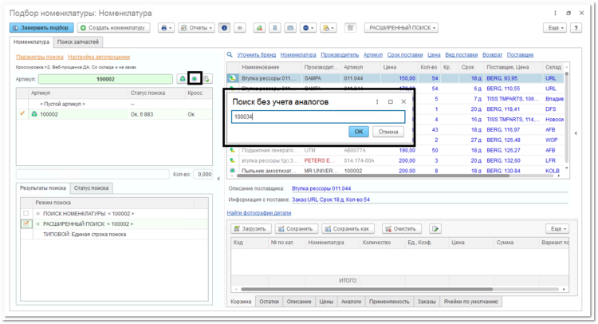The height and width of the screenshot is (324, 598).
Task: Open the Цены bottom tab
Action: (326, 302)
